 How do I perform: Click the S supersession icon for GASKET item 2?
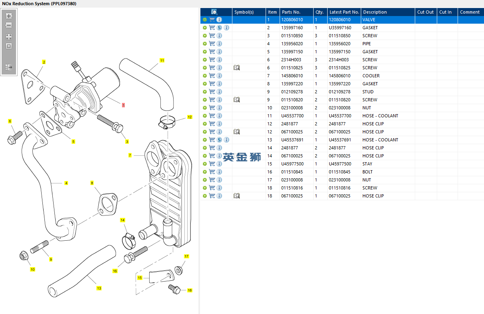tap(219, 28)
